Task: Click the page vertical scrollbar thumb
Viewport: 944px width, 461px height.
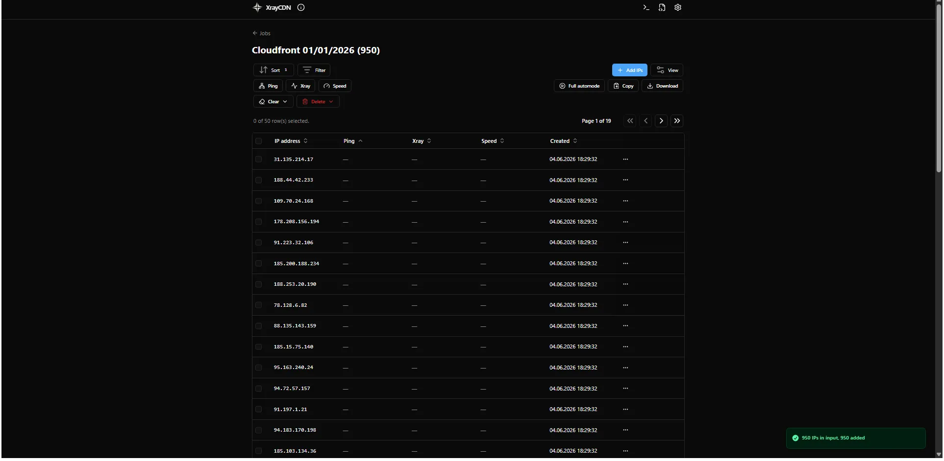Action: 939,88
